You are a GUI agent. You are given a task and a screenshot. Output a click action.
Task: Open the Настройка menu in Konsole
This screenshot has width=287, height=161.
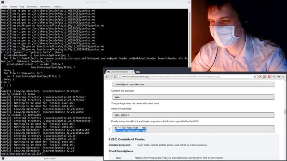(x=45, y=7)
